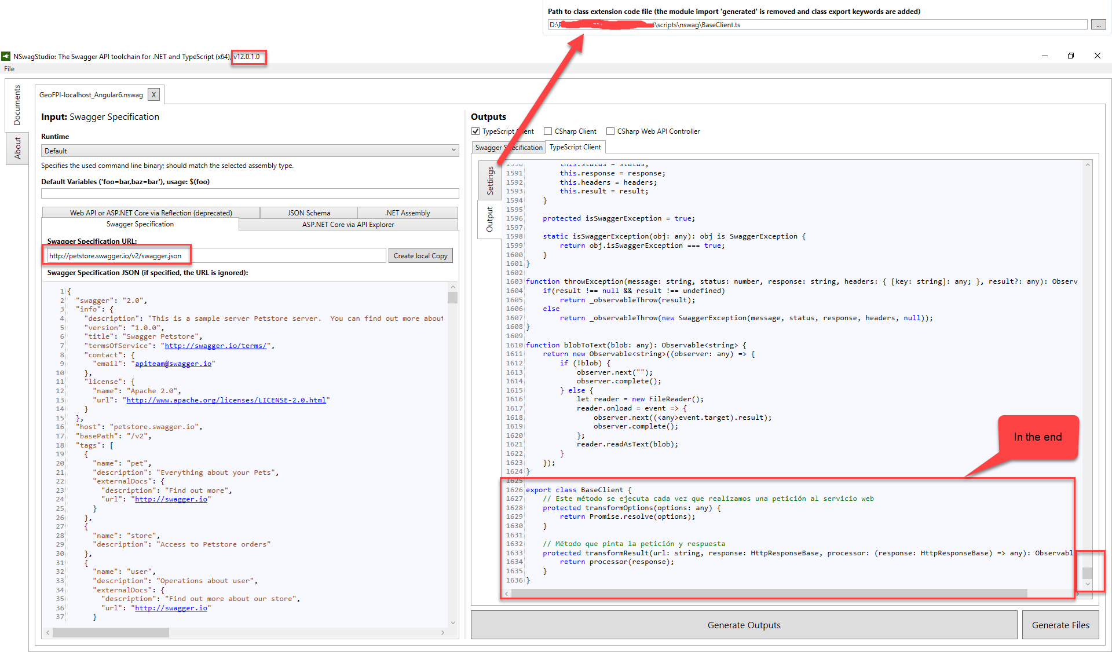The height and width of the screenshot is (652, 1112).
Task: Browse for the class extension code file
Action: (1098, 24)
